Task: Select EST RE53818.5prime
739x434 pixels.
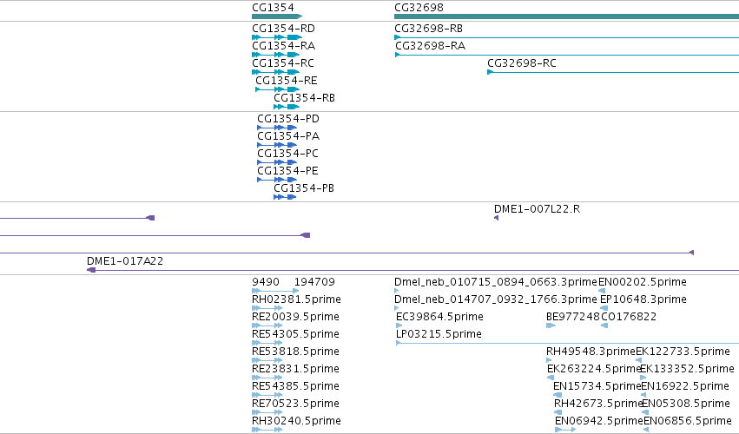Action: click(295, 352)
